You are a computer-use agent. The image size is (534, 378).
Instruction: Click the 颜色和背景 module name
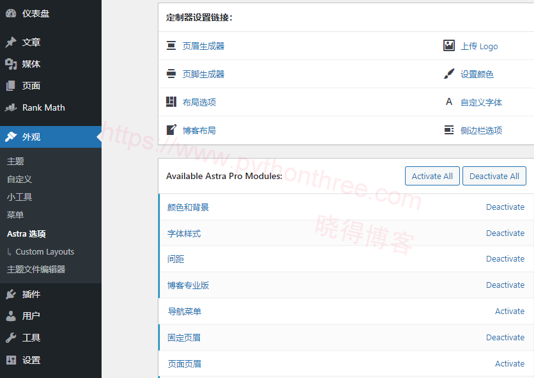tap(188, 207)
